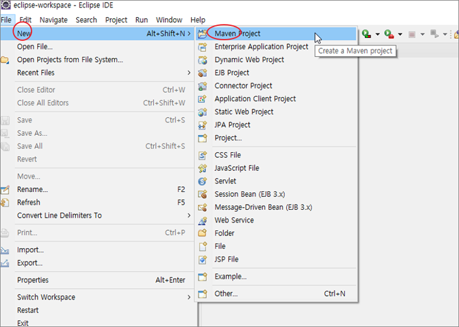Open the Project menu
Viewport: 459px width, 327px height.
pyautogui.click(x=116, y=20)
